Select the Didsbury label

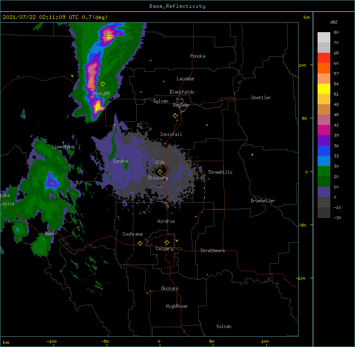pyautogui.click(x=158, y=178)
